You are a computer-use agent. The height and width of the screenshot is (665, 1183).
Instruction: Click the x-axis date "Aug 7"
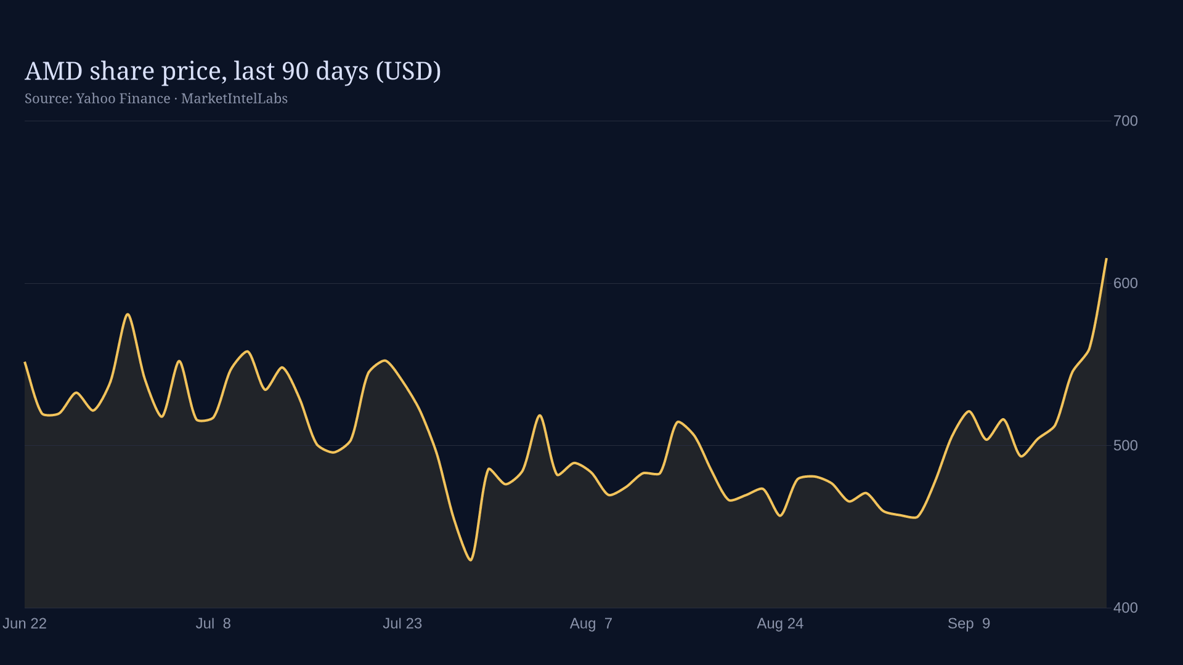(591, 624)
